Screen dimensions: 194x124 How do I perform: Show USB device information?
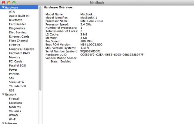(12, 90)
